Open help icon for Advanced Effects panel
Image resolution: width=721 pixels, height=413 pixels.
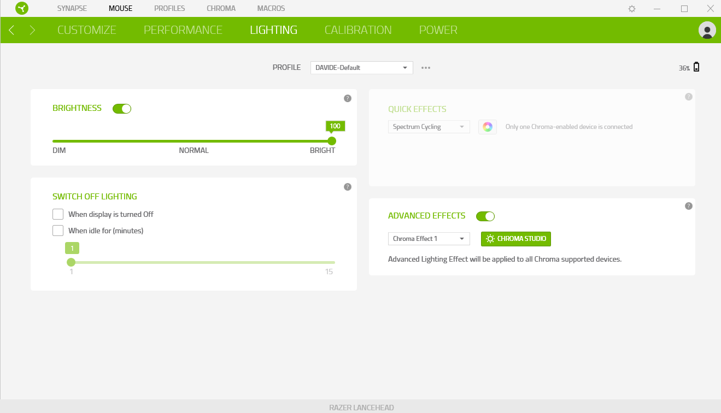tap(689, 206)
